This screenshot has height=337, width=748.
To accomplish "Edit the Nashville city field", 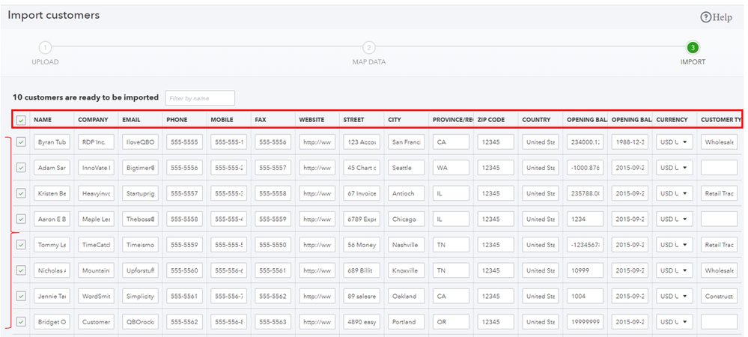I will 407,245.
